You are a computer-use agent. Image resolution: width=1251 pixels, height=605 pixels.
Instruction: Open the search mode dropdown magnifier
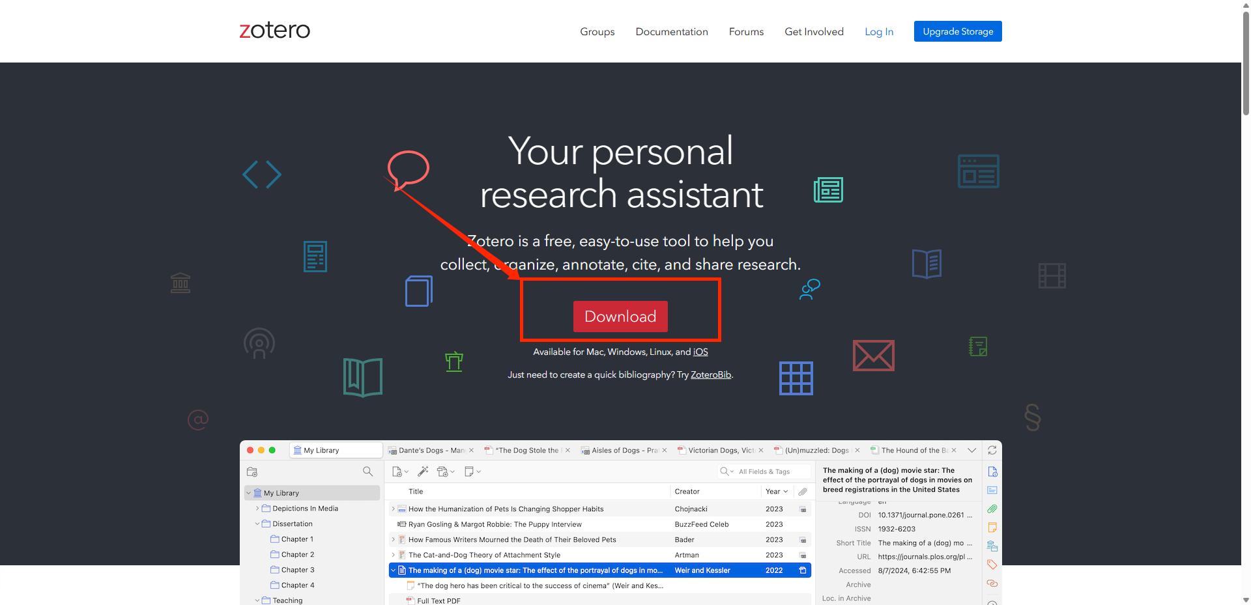726,471
